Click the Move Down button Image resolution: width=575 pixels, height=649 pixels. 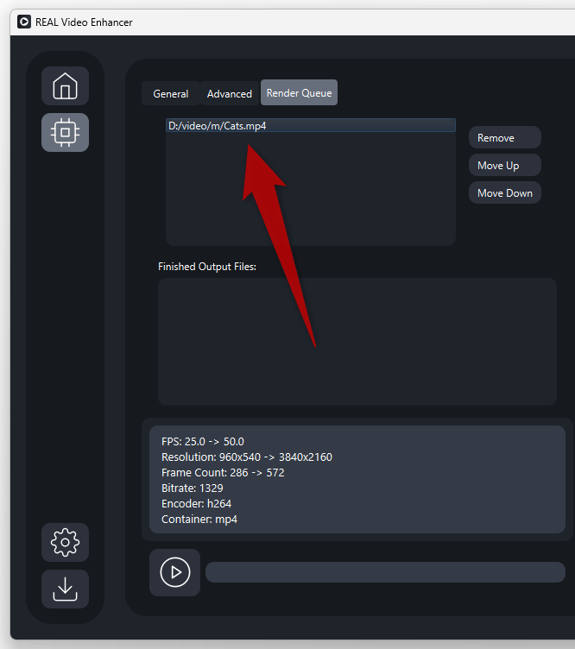pos(504,192)
